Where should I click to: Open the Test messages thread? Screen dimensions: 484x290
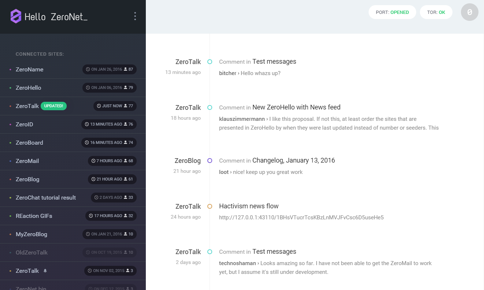coord(274,62)
